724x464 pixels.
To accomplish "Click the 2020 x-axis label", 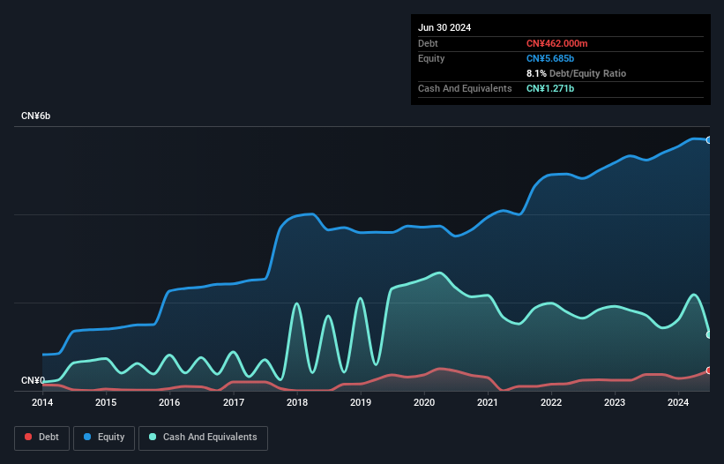I will (x=424, y=402).
